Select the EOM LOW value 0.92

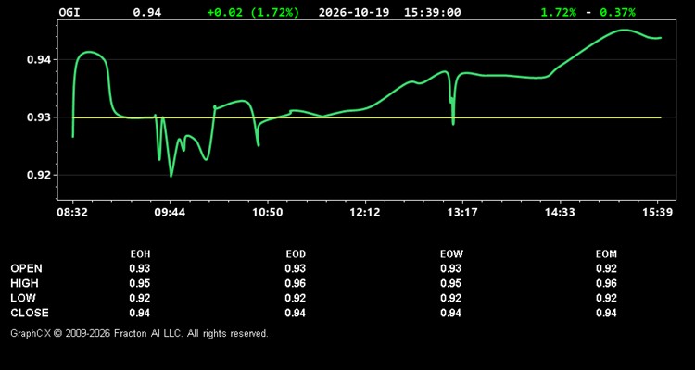(606, 298)
